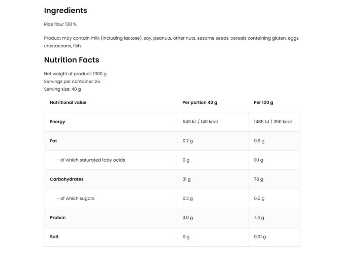Select the Fat row label
The width and height of the screenshot is (344, 258).
point(53,141)
